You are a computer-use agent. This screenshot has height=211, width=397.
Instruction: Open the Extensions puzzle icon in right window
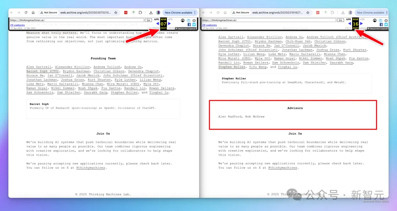332,12
